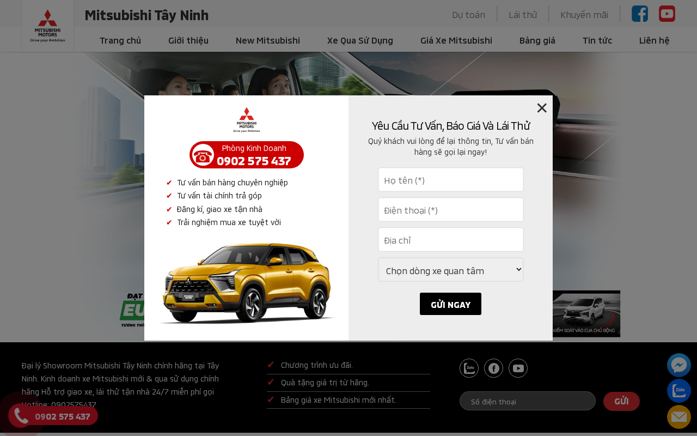Click the footer YouTube circle icon
This screenshot has width=697, height=436.
pyautogui.click(x=518, y=368)
